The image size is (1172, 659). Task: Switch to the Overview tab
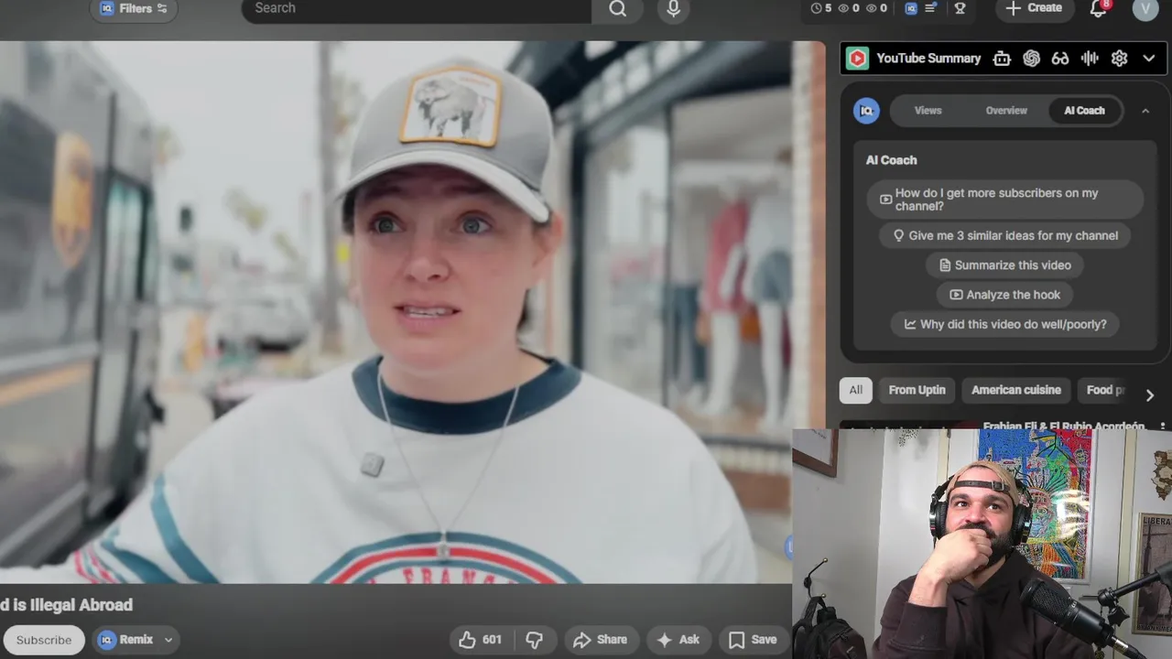(x=1006, y=111)
